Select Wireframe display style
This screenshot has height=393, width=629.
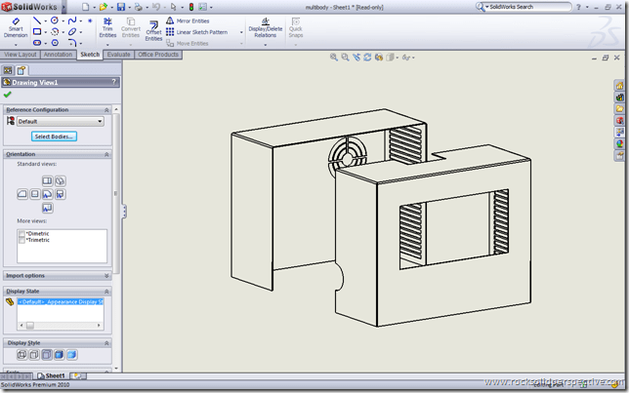click(x=21, y=355)
